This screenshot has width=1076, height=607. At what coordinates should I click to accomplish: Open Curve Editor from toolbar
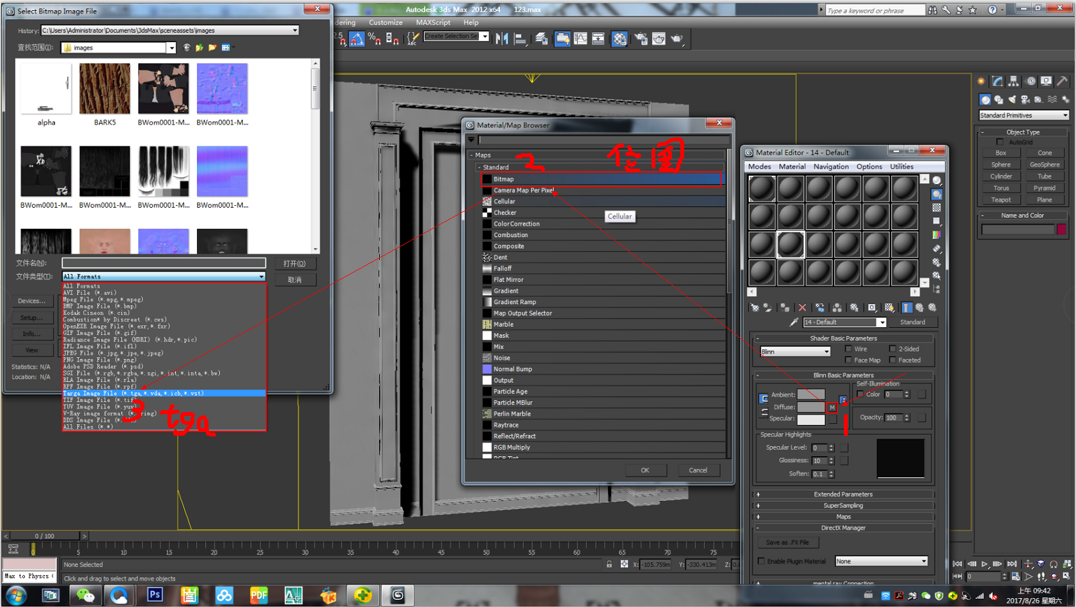(580, 39)
